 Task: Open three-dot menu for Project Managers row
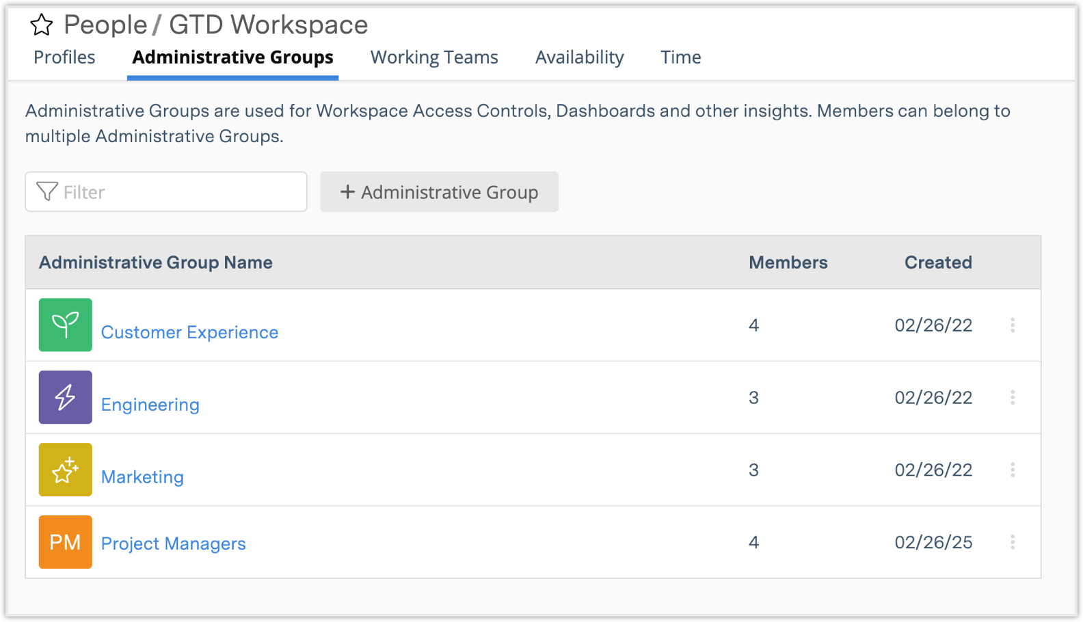(1013, 543)
